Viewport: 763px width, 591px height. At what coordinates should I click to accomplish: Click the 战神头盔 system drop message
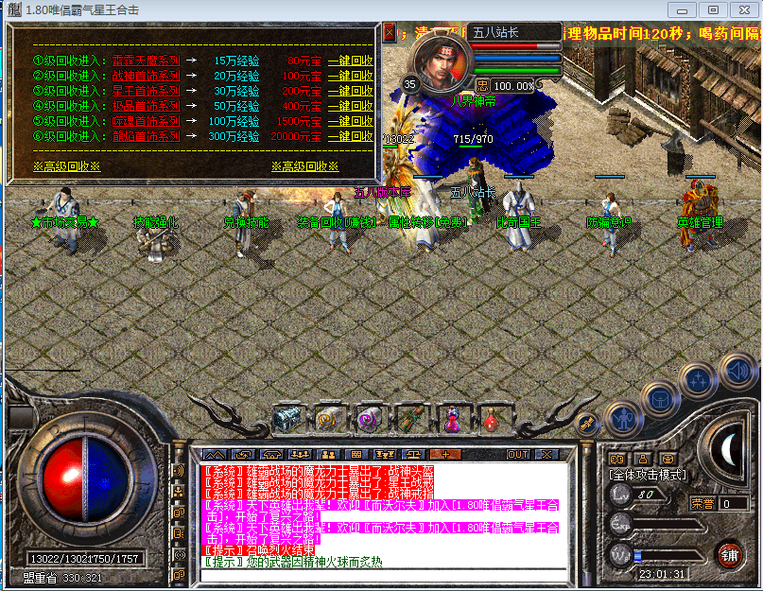click(x=318, y=471)
